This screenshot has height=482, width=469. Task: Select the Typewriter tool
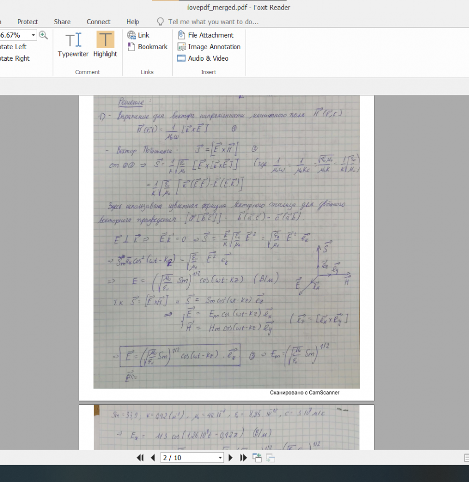pos(73,44)
